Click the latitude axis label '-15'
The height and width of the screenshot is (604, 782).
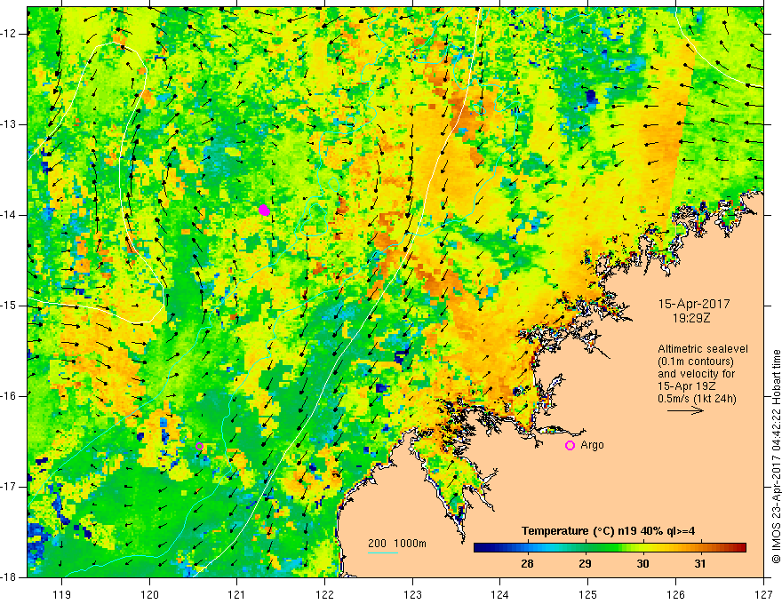click(x=10, y=306)
